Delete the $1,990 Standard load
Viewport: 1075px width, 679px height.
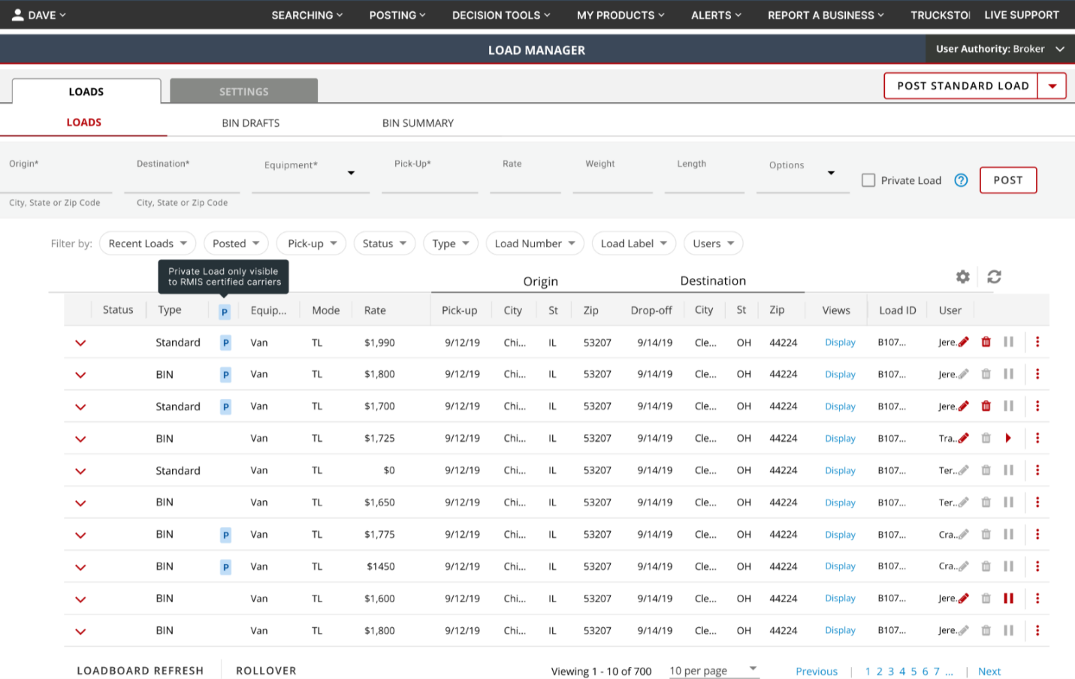(x=986, y=342)
